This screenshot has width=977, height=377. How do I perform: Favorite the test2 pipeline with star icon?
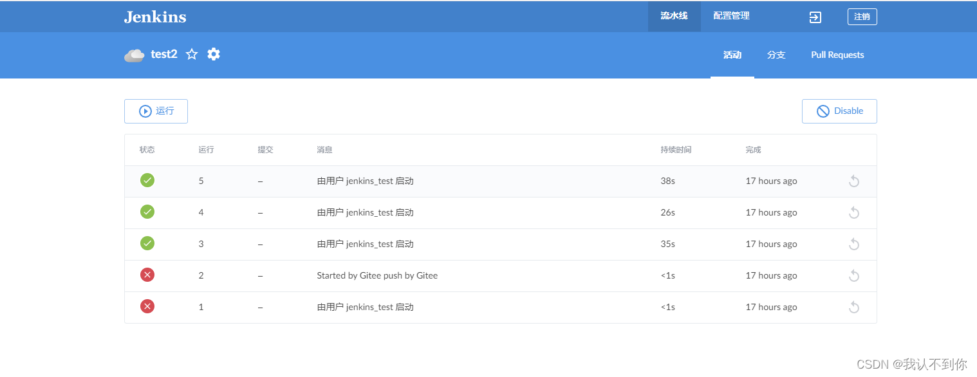(192, 55)
